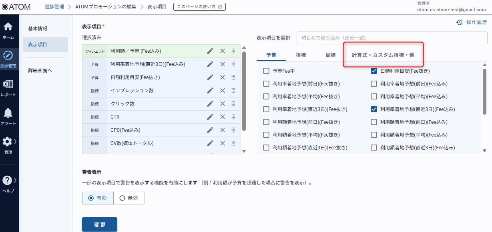Image resolution: width=492 pixels, height=232 pixels.
Task: Open the ホーム icon in sidebar
Action: pyautogui.click(x=8, y=27)
